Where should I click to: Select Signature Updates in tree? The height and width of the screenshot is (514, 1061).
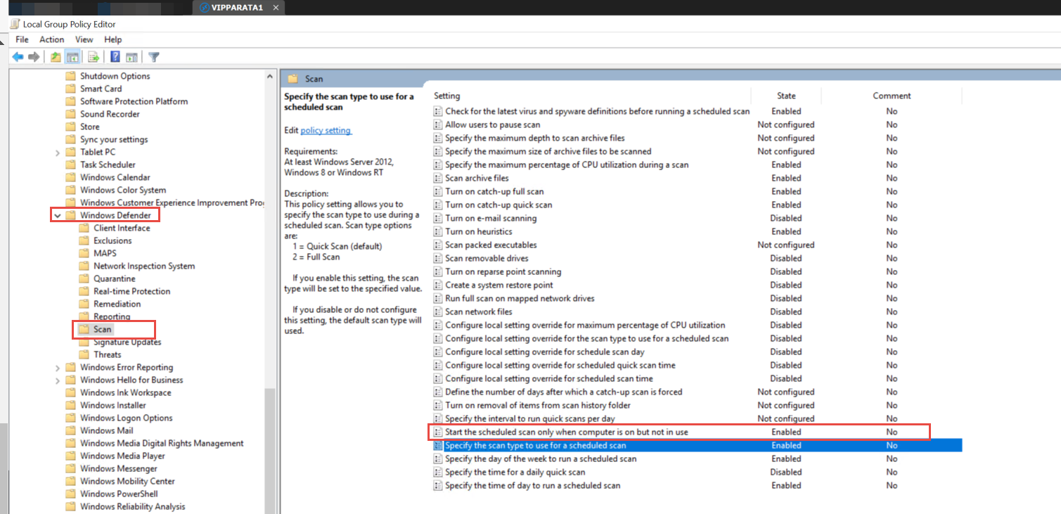(127, 342)
